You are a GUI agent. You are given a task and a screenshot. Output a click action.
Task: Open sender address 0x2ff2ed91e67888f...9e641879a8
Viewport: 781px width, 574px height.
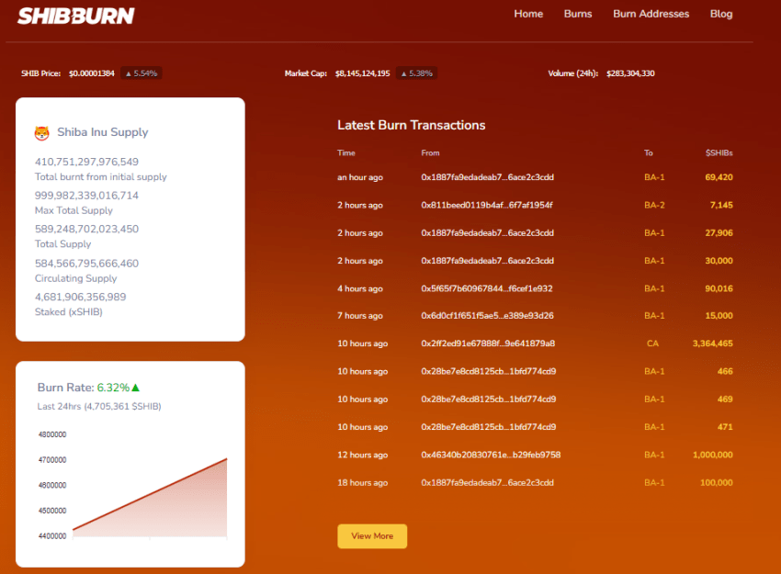click(488, 343)
